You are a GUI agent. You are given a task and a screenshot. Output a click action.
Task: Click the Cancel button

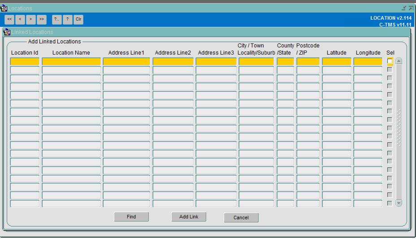click(241, 218)
